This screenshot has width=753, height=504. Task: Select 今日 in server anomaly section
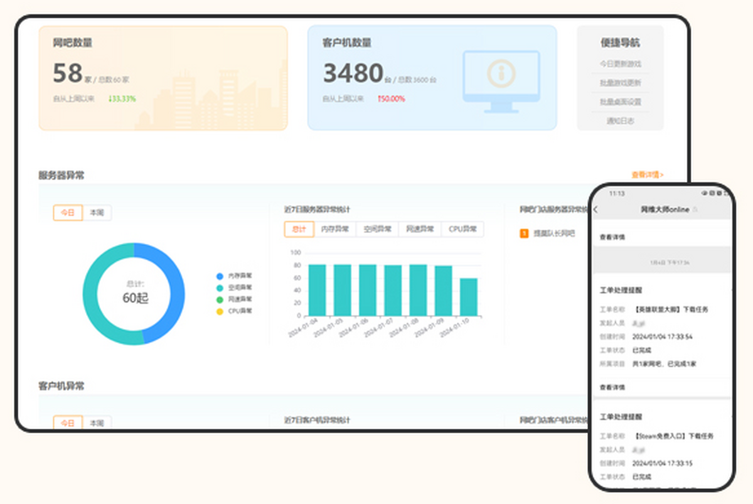pyautogui.click(x=68, y=213)
